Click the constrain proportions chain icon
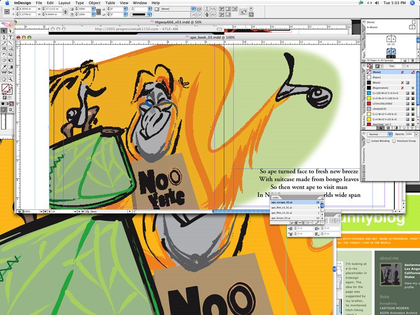 [x=65, y=12]
